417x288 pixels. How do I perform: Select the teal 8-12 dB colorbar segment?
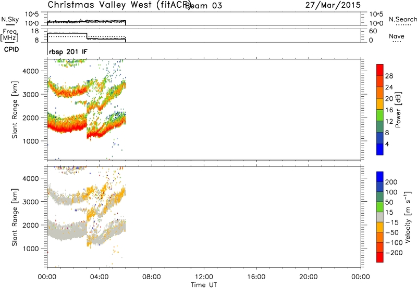pyautogui.click(x=380, y=127)
